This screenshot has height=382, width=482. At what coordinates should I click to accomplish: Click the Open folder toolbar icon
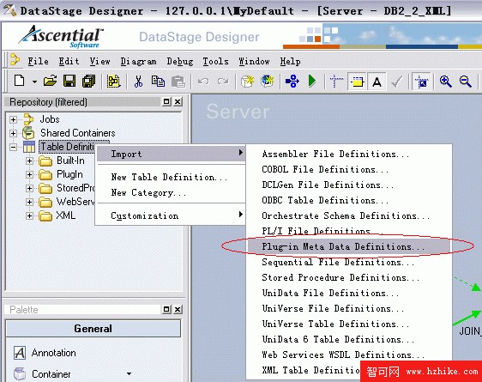coord(50,82)
